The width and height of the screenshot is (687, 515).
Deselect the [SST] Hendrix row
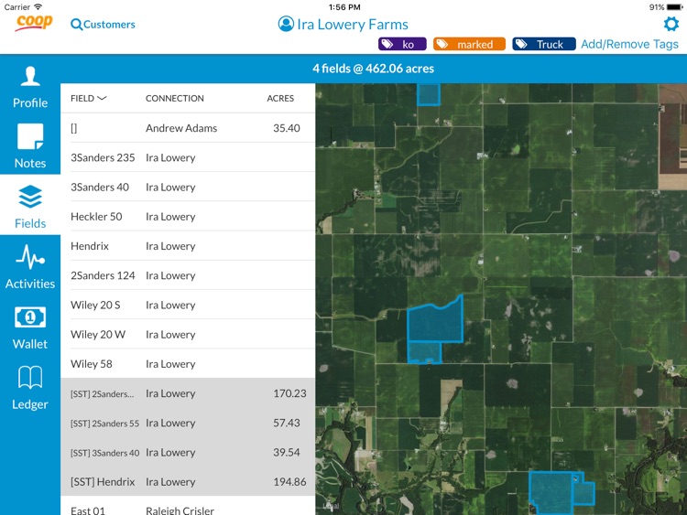click(x=188, y=482)
